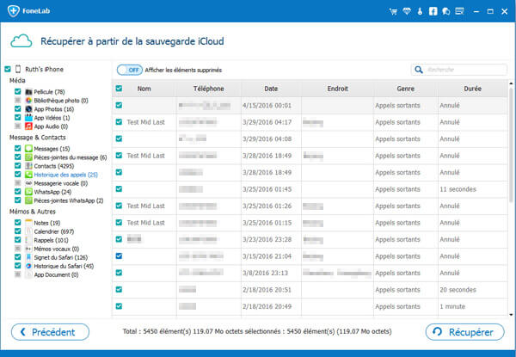Uncheck the row dated 3/15/2016 21:04

point(119,256)
